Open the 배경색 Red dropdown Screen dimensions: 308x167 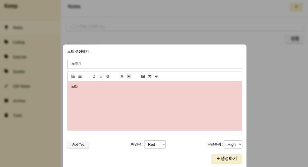[x=155, y=144]
